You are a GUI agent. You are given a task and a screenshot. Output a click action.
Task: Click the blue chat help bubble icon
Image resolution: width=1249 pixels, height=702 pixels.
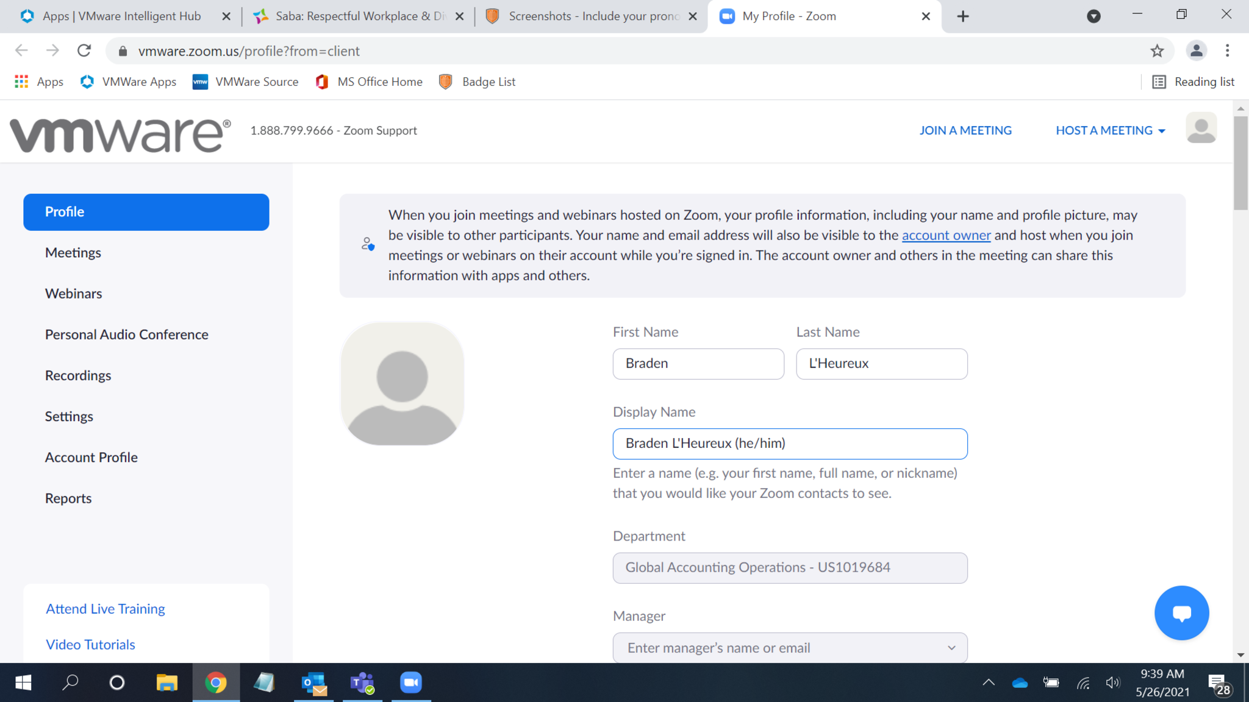(1181, 613)
